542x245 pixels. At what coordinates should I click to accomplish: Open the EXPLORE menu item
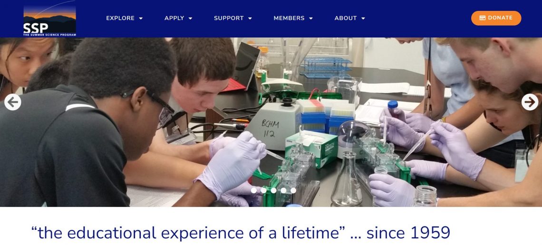tap(120, 19)
